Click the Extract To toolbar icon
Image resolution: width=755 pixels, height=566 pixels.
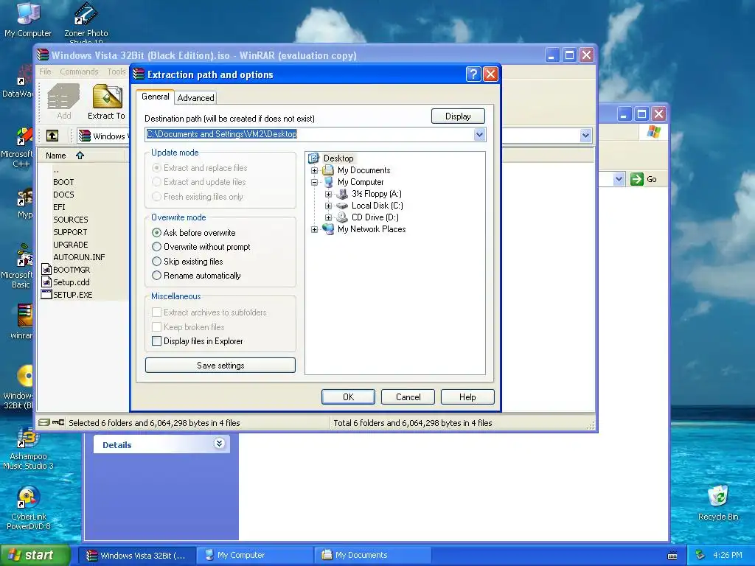[107, 97]
